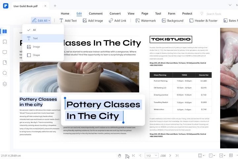Screen dimensions: 238x159
Task: Go to the next page arrow
Action: 170,155
